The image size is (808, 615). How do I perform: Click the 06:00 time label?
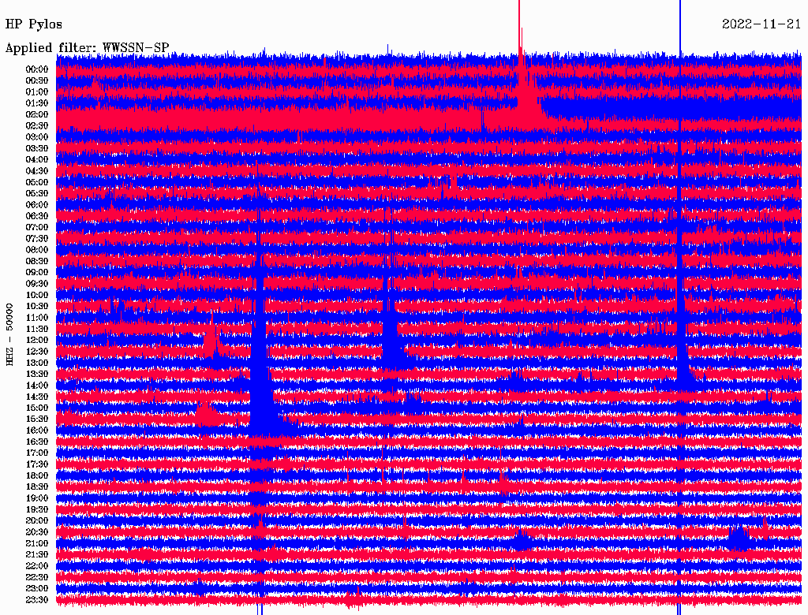[x=37, y=204]
